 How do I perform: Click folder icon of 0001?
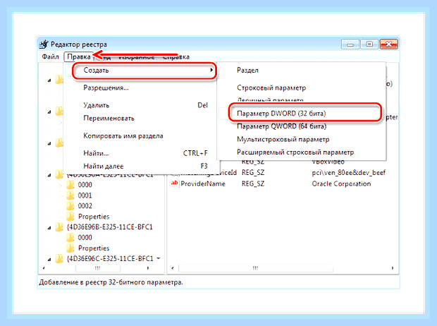pyautogui.click(x=70, y=195)
